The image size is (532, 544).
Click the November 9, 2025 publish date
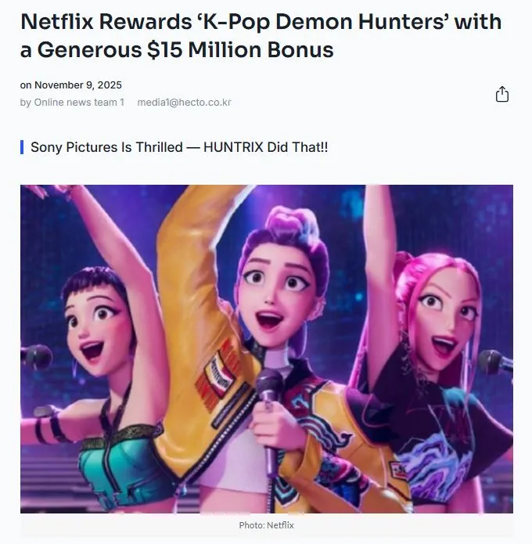pyautogui.click(x=77, y=85)
